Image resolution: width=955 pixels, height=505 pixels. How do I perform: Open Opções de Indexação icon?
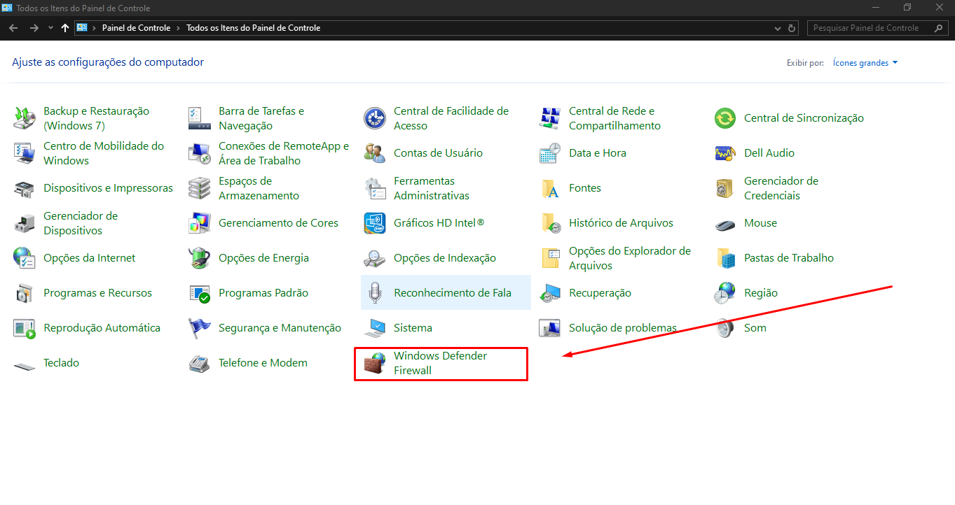pyautogui.click(x=375, y=258)
